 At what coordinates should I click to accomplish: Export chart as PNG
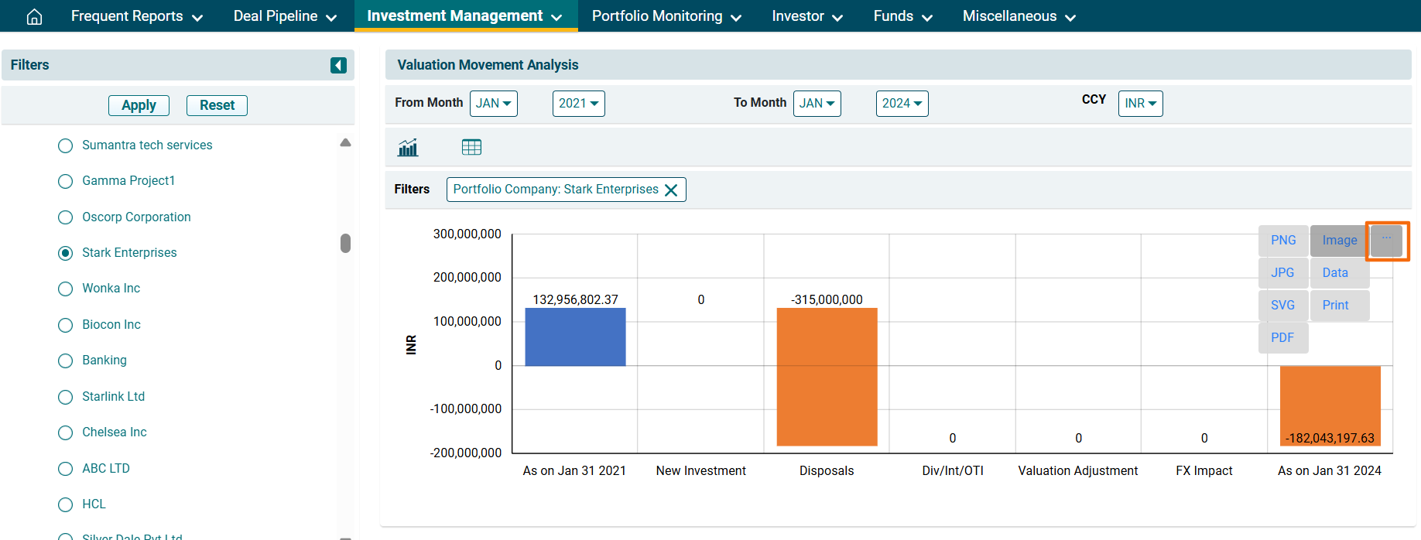(1282, 241)
